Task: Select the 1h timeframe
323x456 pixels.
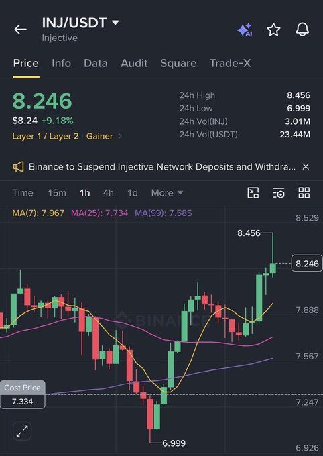Action: (x=85, y=193)
